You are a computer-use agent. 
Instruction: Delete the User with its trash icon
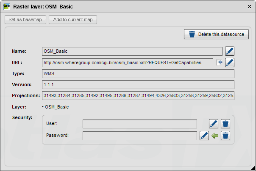pyautogui.click(x=226, y=124)
